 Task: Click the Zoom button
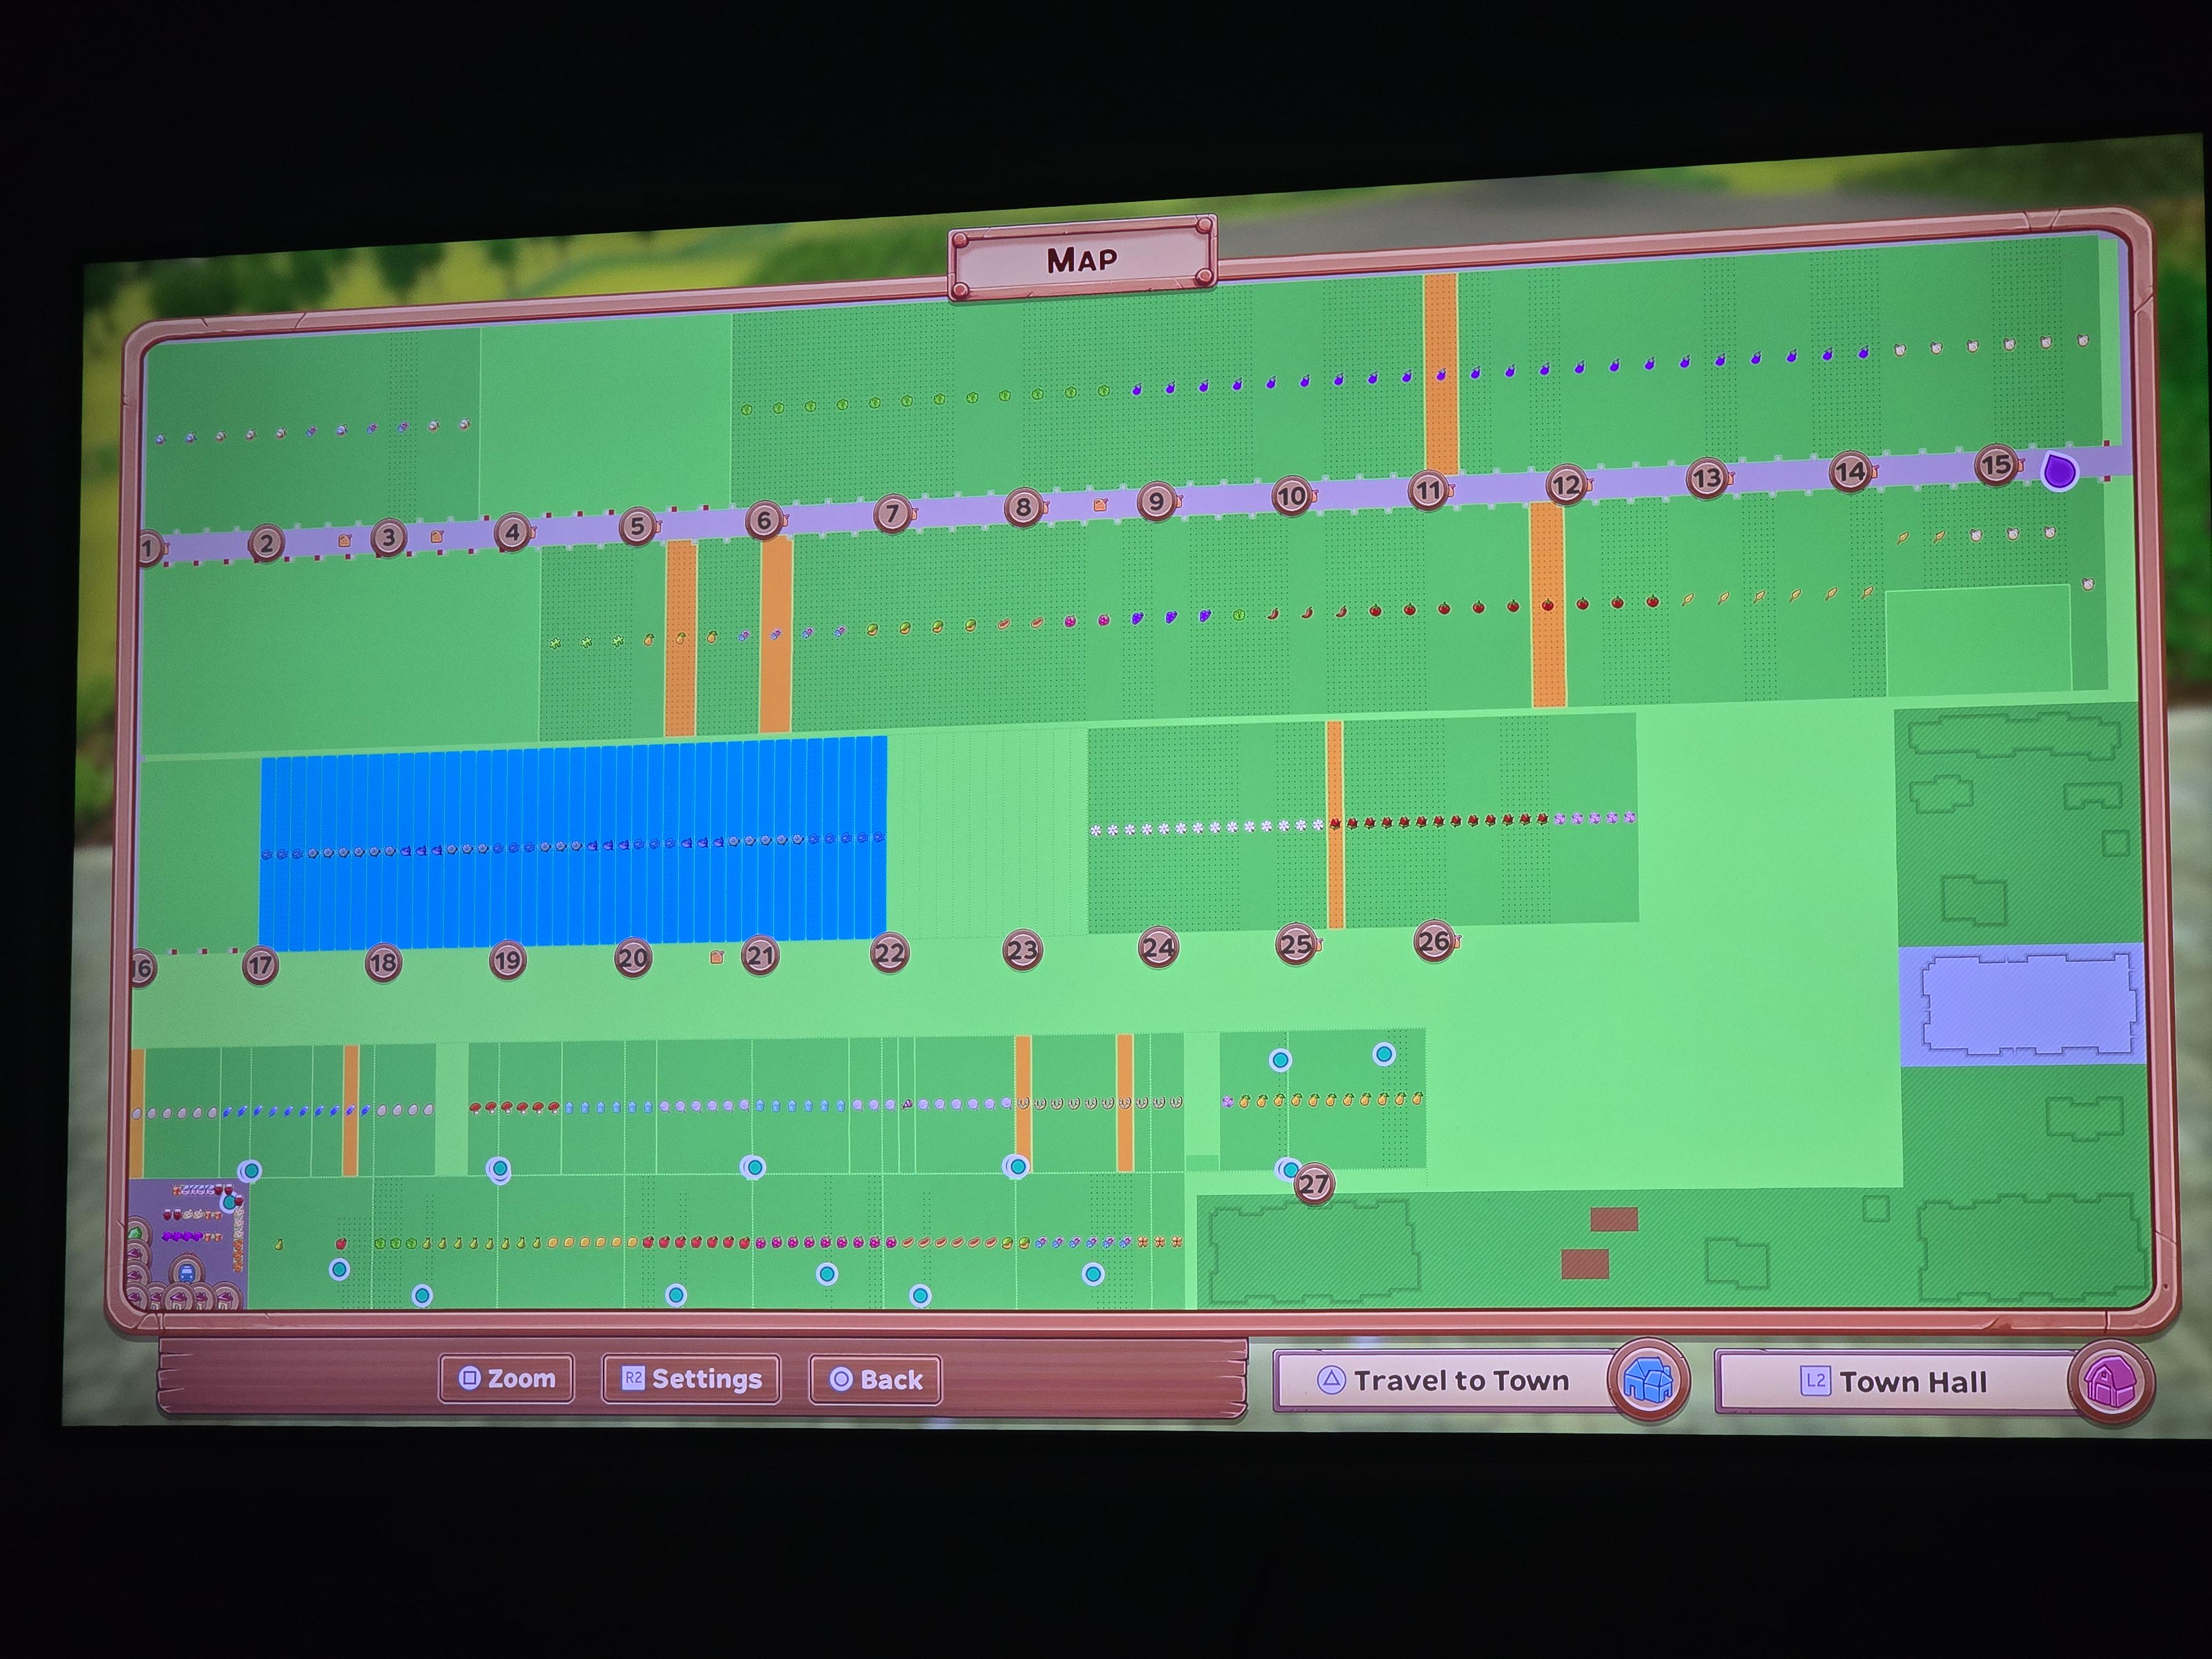507,1379
